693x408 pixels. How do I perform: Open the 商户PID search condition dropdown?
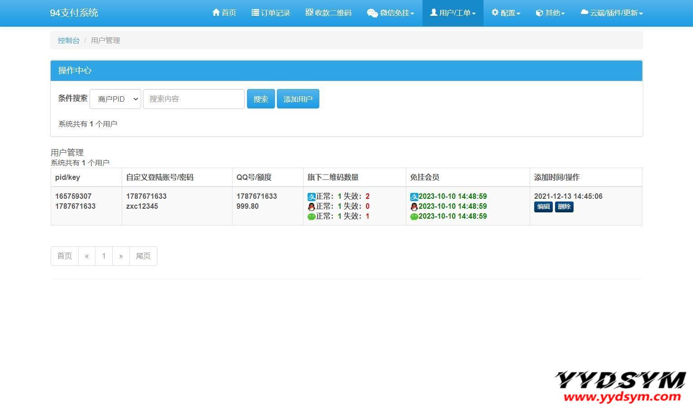(x=115, y=99)
